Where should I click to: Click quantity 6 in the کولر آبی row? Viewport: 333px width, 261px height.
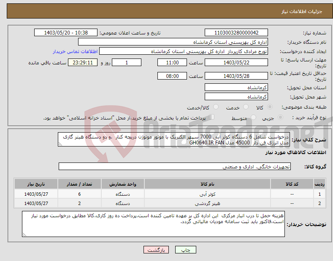pos(79,194)
